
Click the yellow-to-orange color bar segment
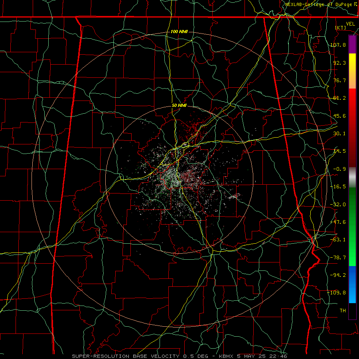click(352, 71)
